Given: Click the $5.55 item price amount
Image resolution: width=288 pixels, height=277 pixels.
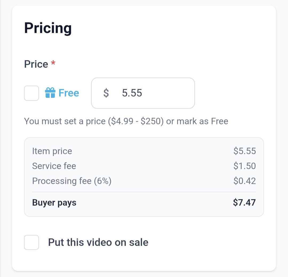Looking at the screenshot, I should click(245, 151).
